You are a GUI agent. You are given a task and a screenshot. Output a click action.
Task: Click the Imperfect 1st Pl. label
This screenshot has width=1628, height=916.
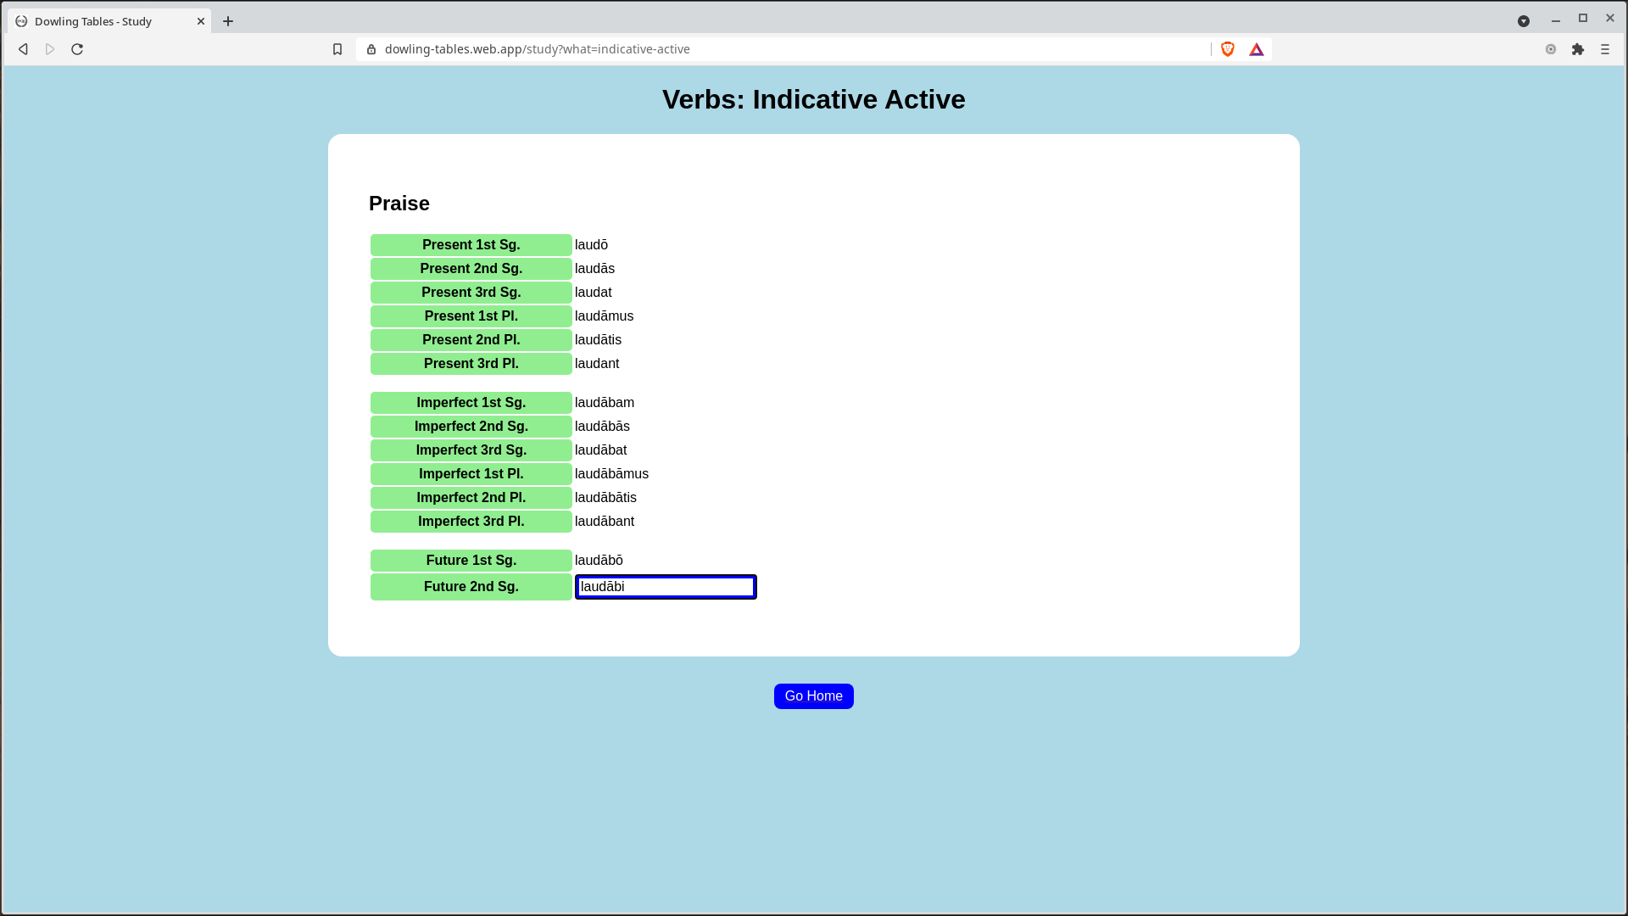[471, 474]
